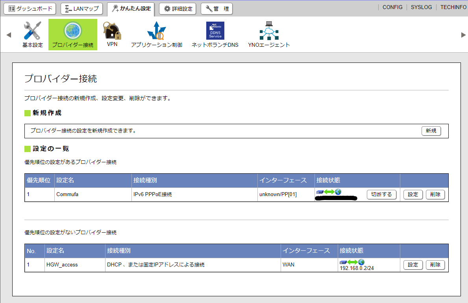Click 削除 button in Commufa row

(435, 194)
